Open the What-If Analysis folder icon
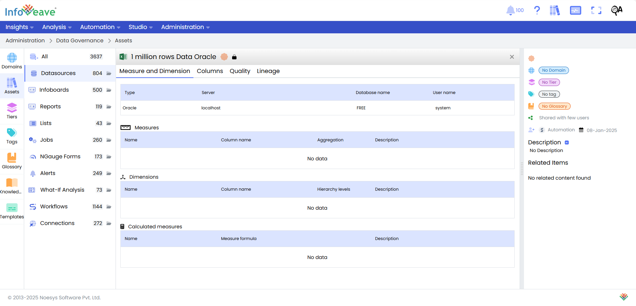 pos(109,190)
